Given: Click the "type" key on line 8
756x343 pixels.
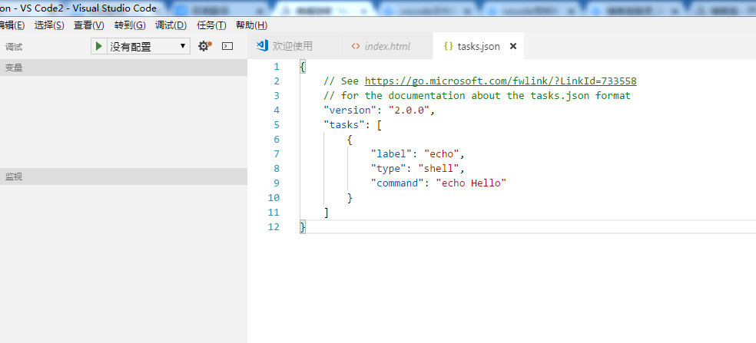Looking at the screenshot, I should pos(388,169).
